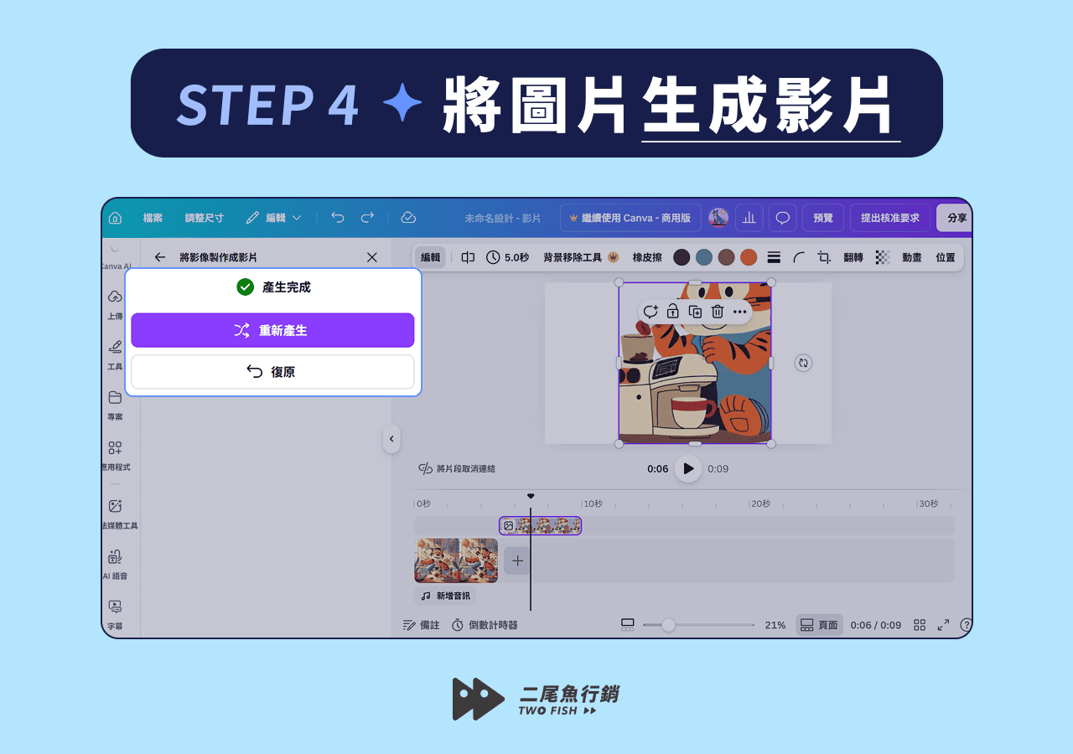Screen dimensions: 1073x754
Task: Click the design title 未命名設計 - 影片
Action: coord(503,218)
